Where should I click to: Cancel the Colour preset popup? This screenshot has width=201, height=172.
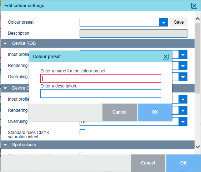click(x=120, y=112)
